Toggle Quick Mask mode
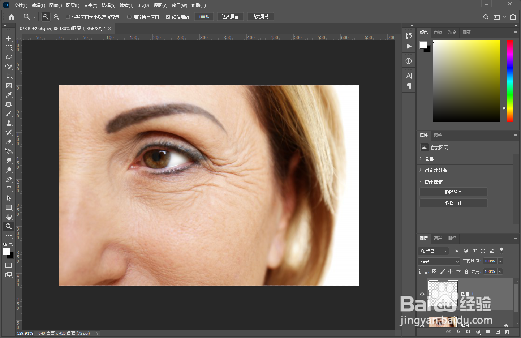Screen dimensions: 521x338 [9, 265]
